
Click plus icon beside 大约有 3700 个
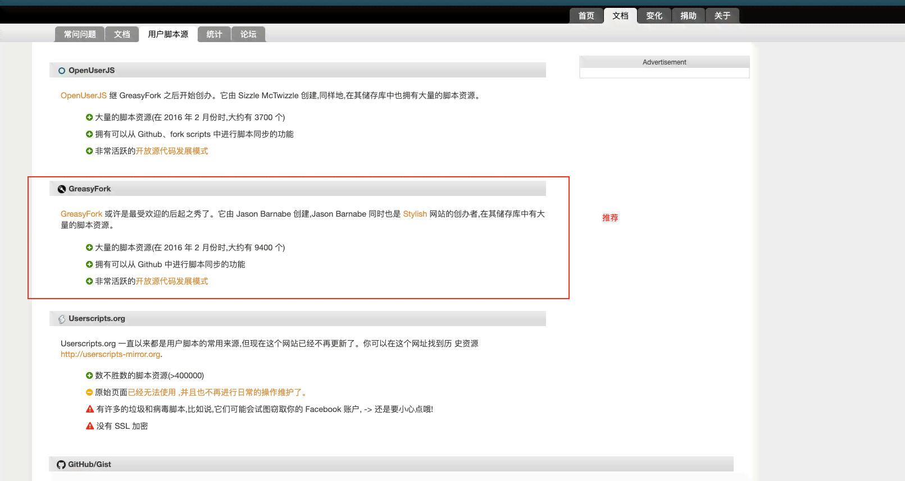[x=89, y=117]
